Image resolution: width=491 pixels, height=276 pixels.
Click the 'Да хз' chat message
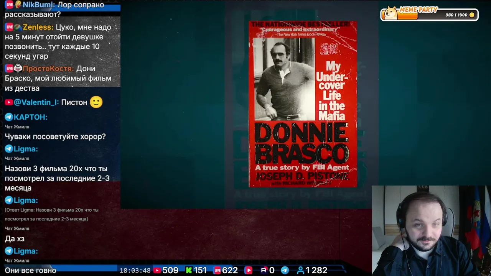point(15,239)
